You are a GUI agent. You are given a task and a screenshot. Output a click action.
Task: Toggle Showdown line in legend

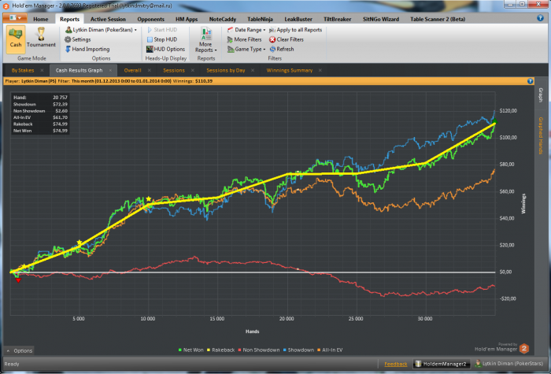[x=298, y=350]
